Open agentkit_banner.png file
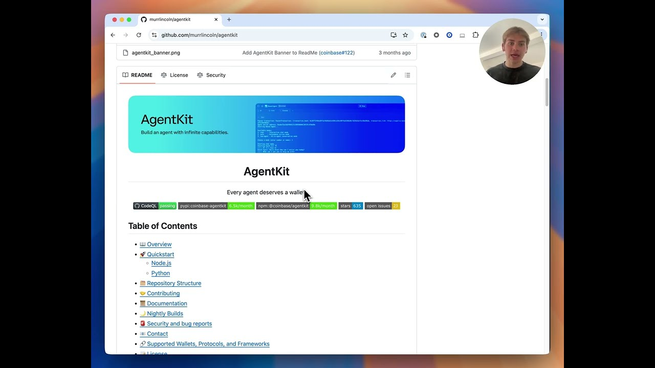The image size is (655, 368). [x=156, y=53]
